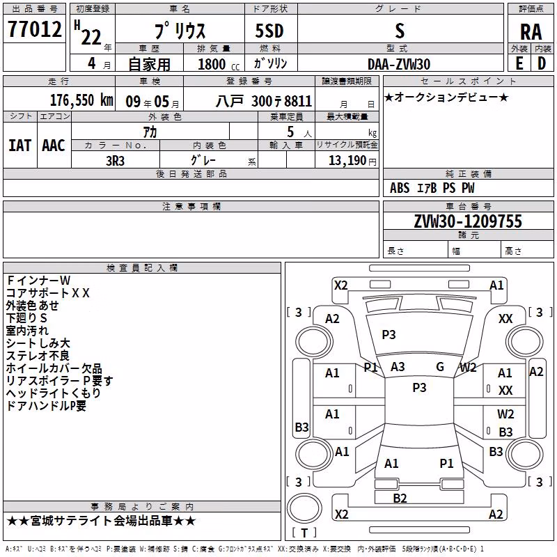Click the 高さ dimension cell
557x557 pixels.
[528, 250]
